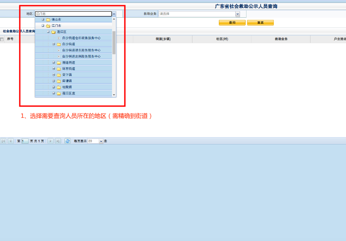This screenshot has width=346, height=241.
Task: Focus the 救助业务 combo input field
Action: (x=197, y=14)
